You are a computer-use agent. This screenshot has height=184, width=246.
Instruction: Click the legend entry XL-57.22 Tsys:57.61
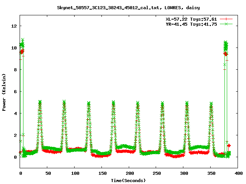pyautogui.click(x=191, y=19)
